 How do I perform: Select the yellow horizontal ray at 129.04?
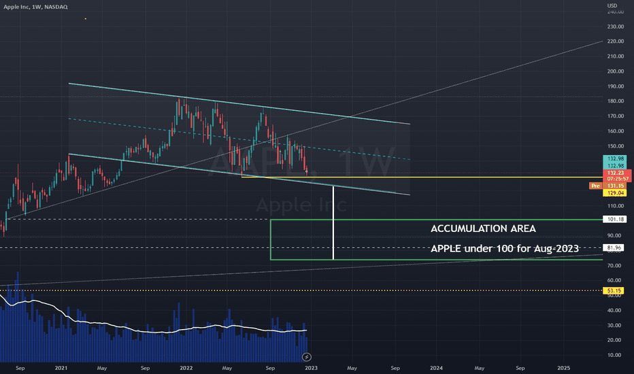pos(422,177)
